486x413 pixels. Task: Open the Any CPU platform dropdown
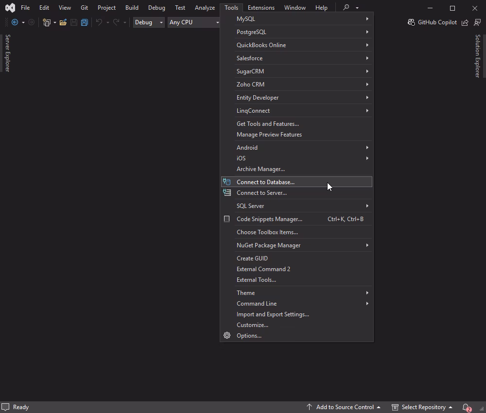pyautogui.click(x=194, y=22)
